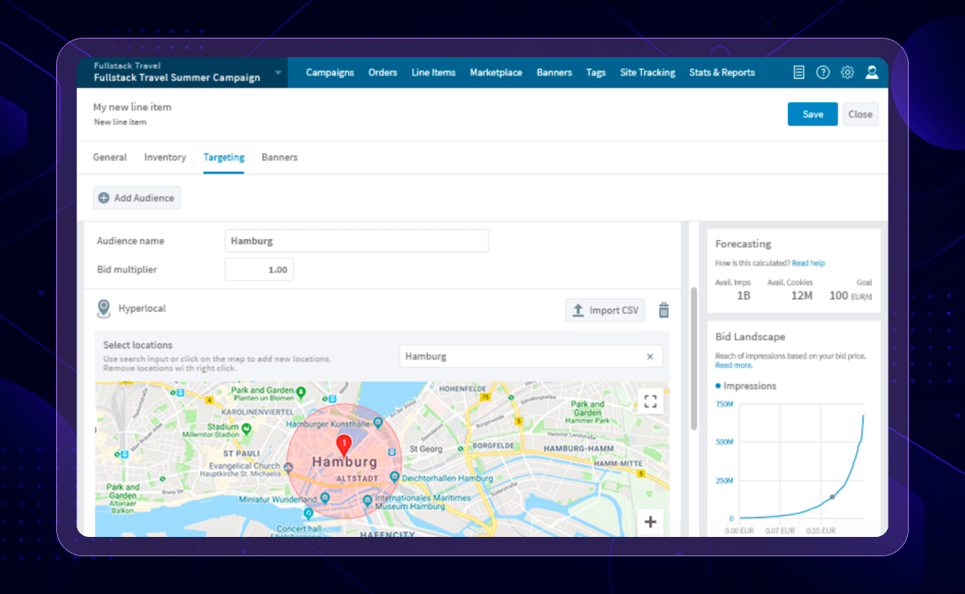Open the user profile icon
Screen dimensions: 965x594
[x=872, y=72]
